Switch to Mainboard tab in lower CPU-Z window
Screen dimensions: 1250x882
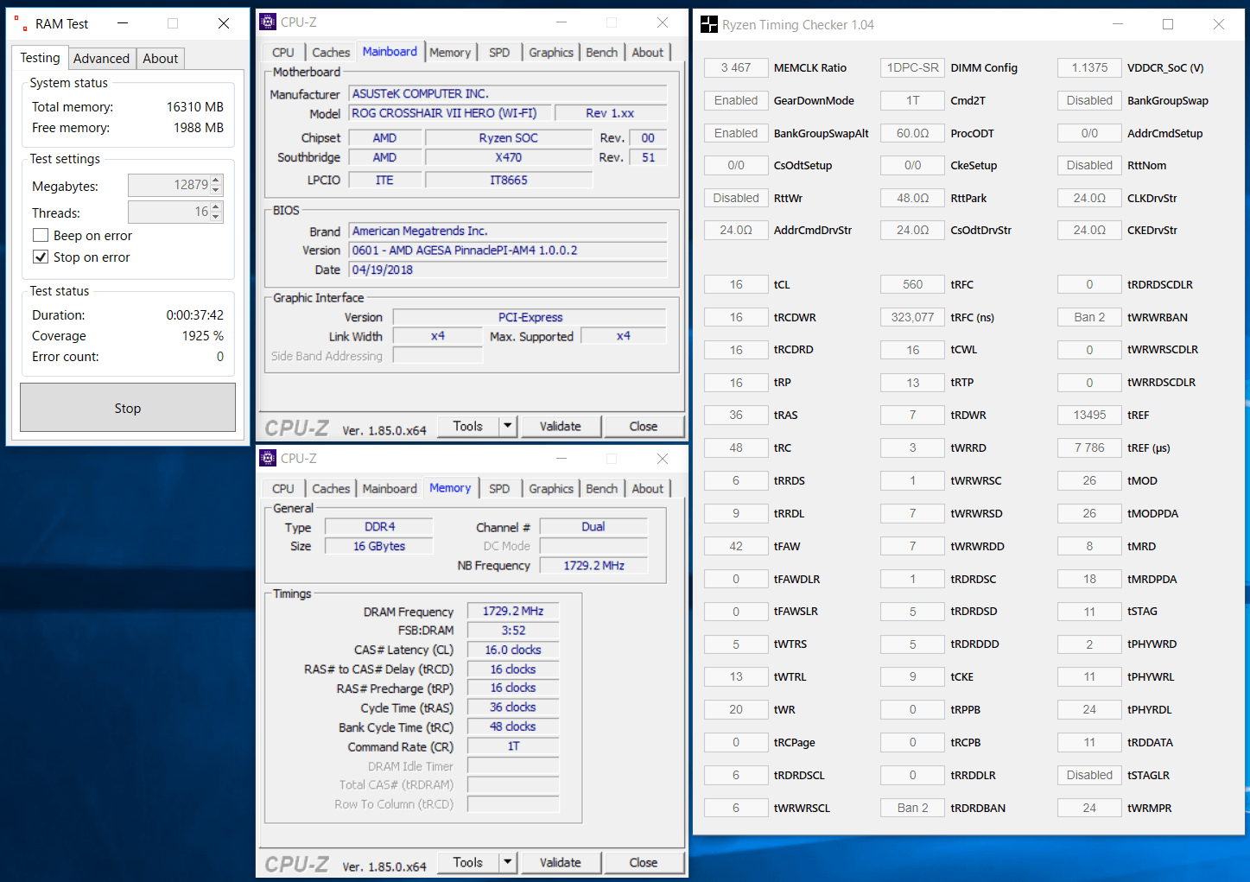click(x=390, y=489)
